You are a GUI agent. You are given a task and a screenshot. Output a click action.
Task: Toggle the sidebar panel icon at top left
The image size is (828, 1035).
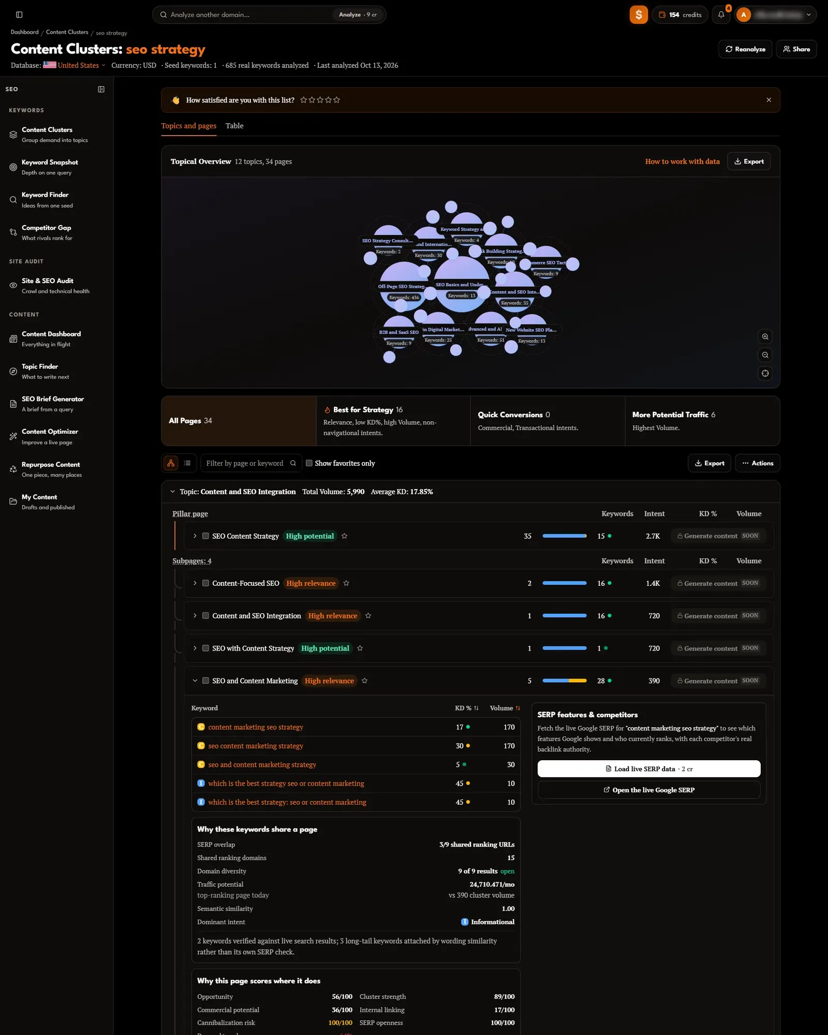click(19, 14)
